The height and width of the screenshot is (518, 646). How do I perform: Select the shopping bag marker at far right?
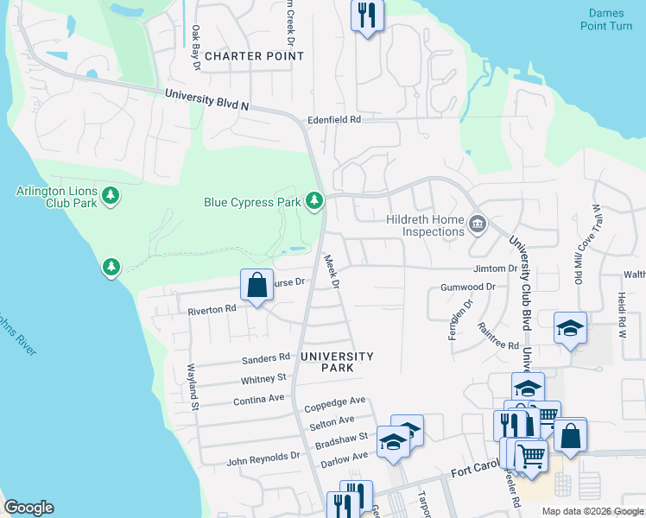pos(570,437)
